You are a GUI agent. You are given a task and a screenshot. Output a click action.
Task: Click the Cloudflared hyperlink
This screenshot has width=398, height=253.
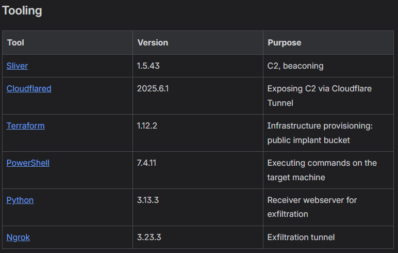click(x=29, y=89)
